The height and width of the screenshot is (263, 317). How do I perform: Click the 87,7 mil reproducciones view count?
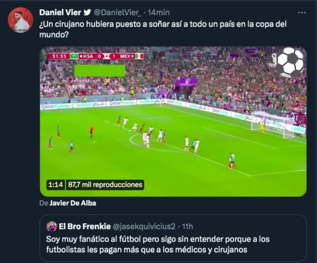(x=105, y=185)
